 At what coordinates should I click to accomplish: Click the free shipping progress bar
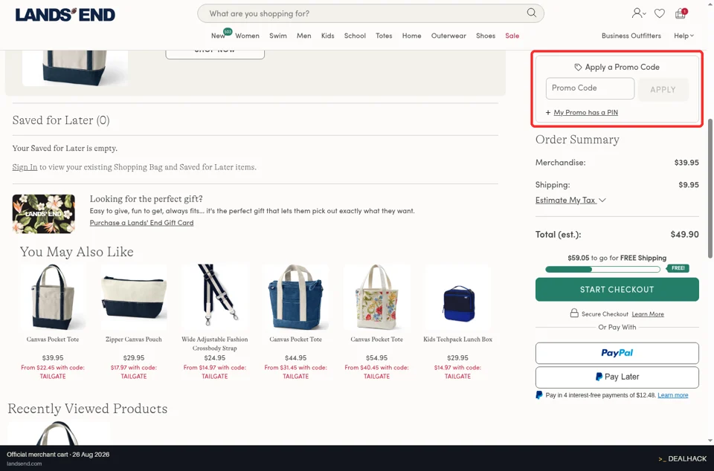[602, 270]
